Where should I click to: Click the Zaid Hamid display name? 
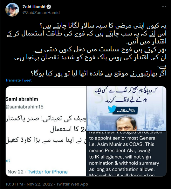(x=34, y=7)
